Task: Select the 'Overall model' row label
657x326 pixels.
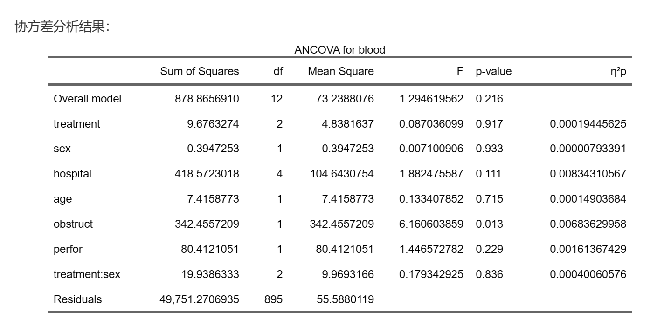Action: [x=87, y=99]
